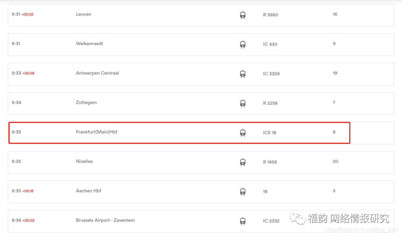
Task: Click platform 19 in Antwerpen row
Action: pyautogui.click(x=335, y=73)
